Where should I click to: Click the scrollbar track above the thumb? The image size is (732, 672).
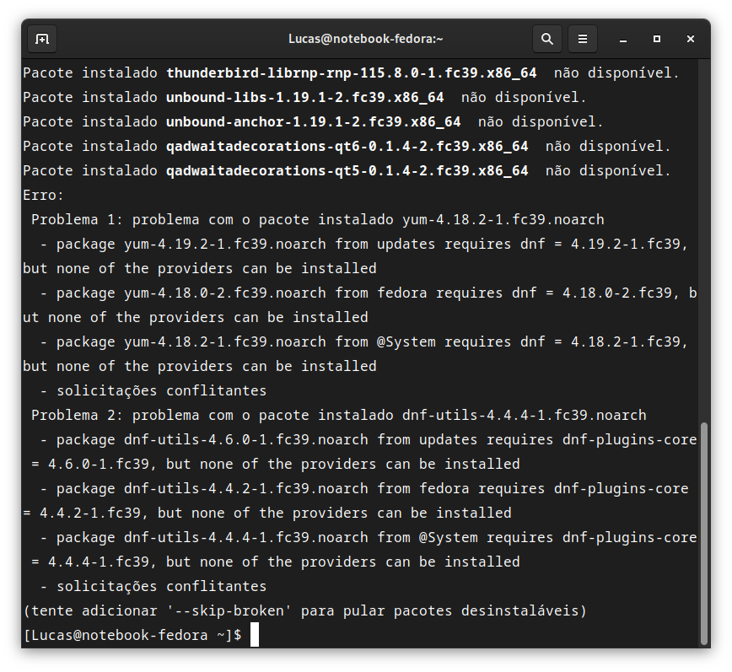pos(704,240)
